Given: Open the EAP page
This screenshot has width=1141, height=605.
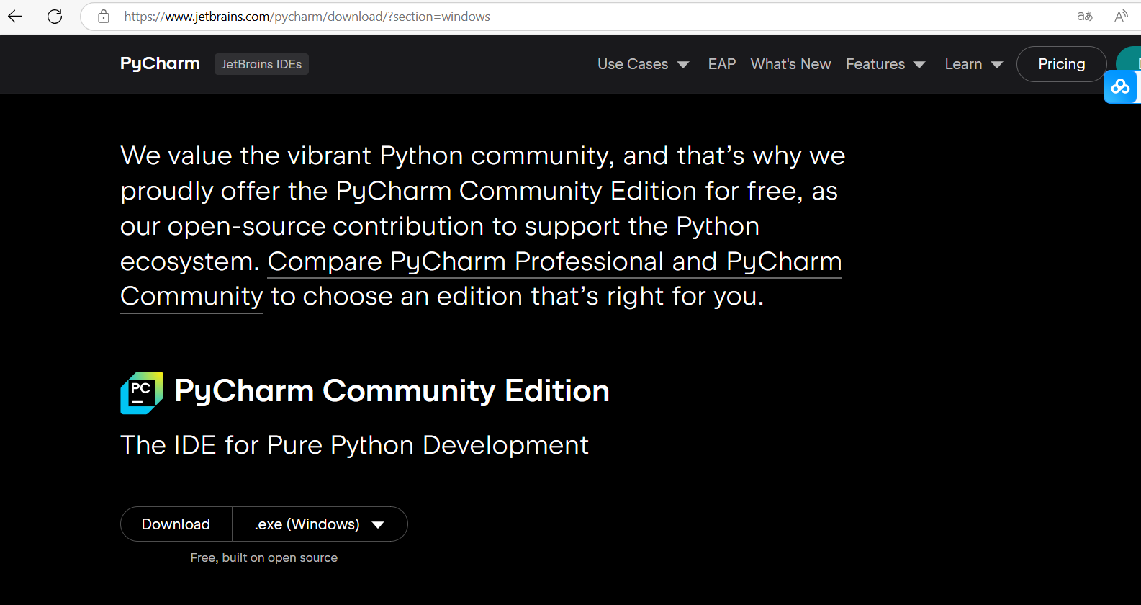Looking at the screenshot, I should [x=722, y=64].
